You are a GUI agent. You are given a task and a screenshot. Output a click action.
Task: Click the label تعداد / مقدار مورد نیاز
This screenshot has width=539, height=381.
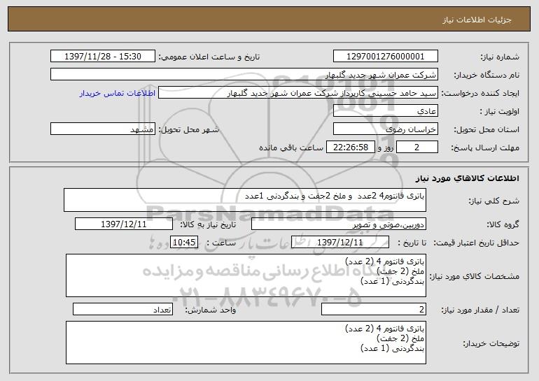click(480, 310)
